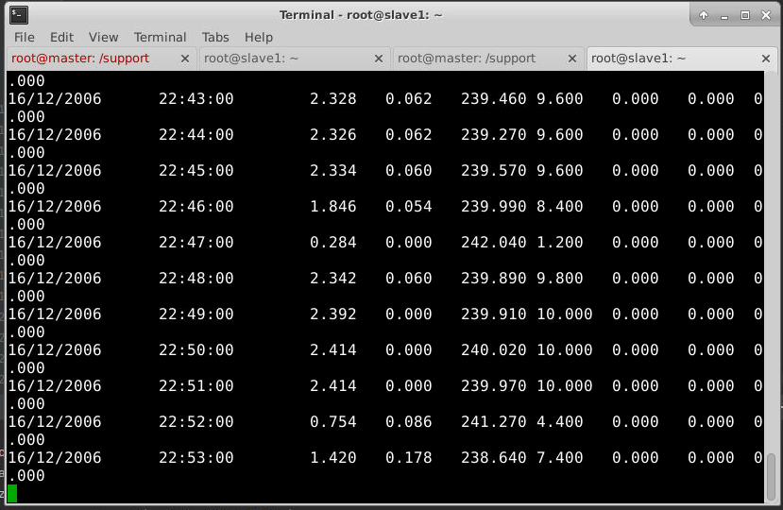
Task: Click the green cursor at the terminal prompt
Action: pyautogui.click(x=12, y=493)
